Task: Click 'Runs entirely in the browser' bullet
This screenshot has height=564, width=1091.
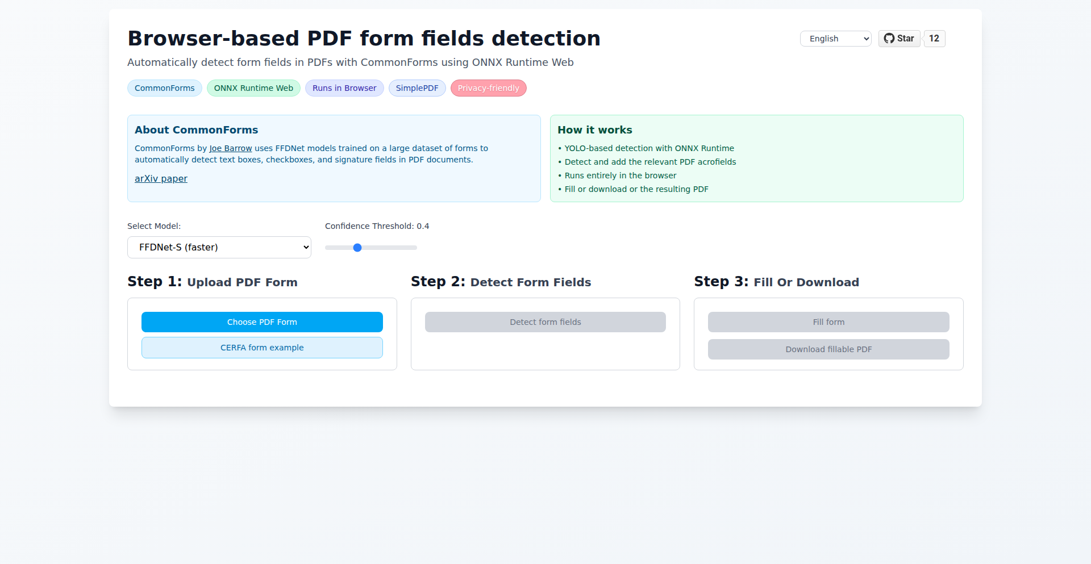Action: [617, 176]
